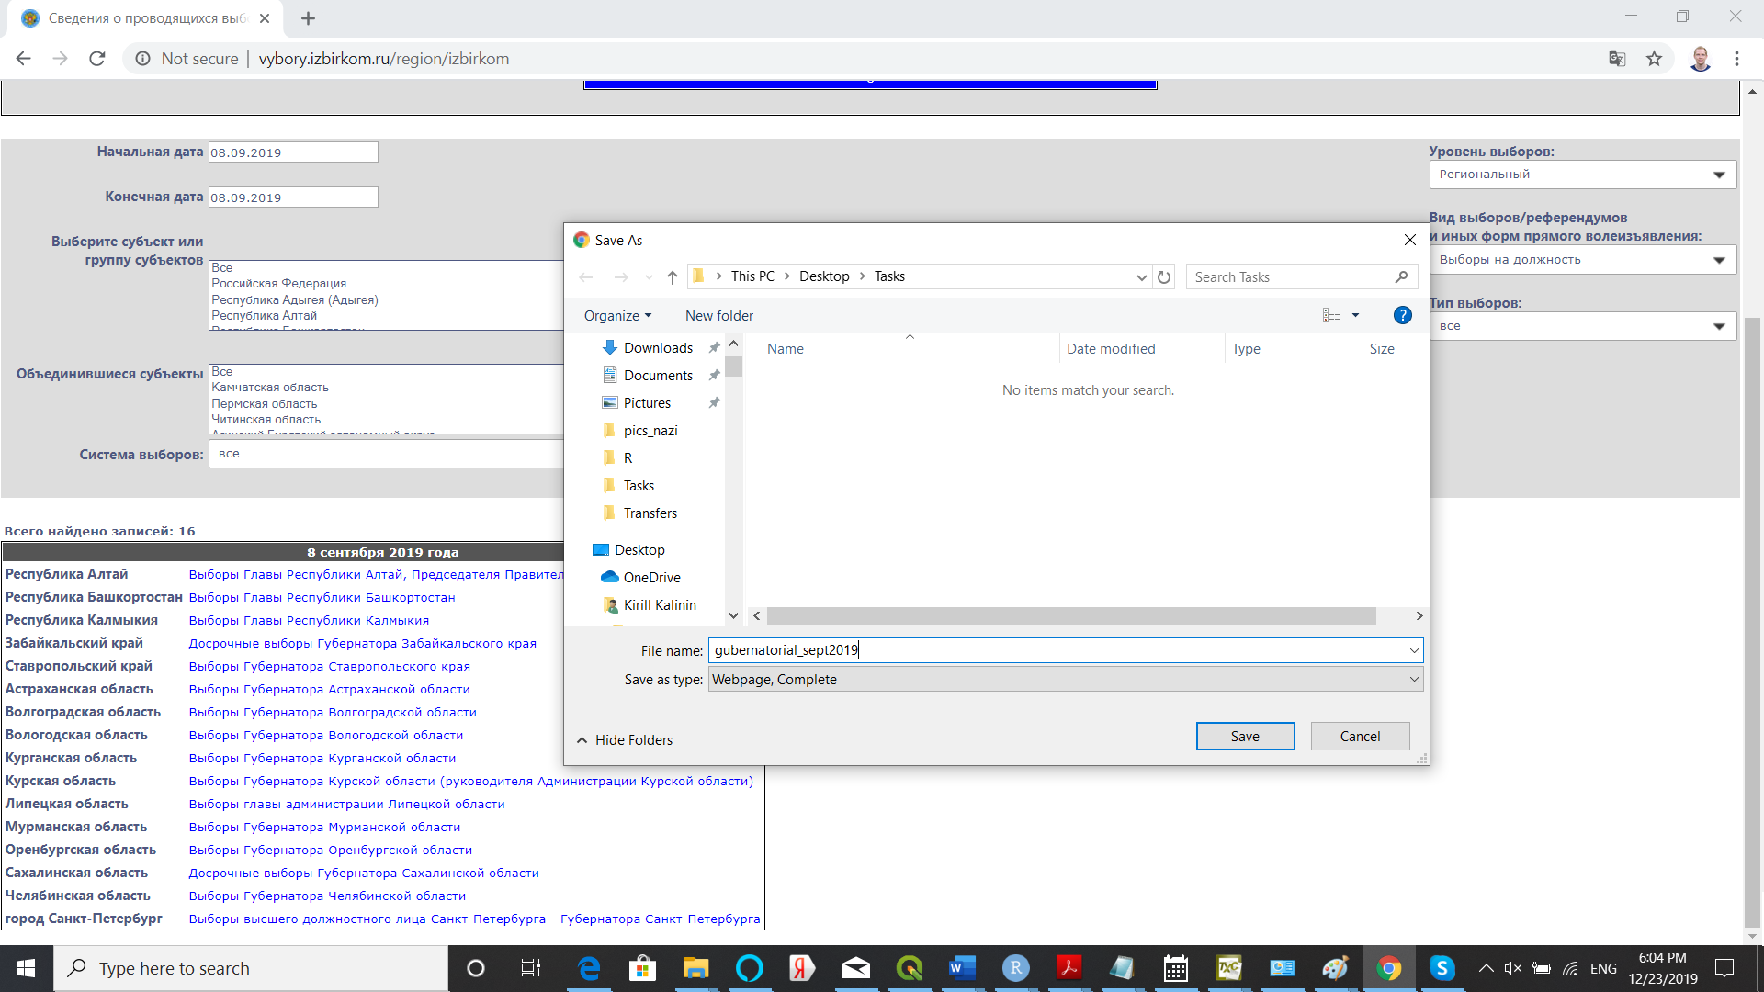Click up one level arrow in dialog

pyautogui.click(x=672, y=276)
